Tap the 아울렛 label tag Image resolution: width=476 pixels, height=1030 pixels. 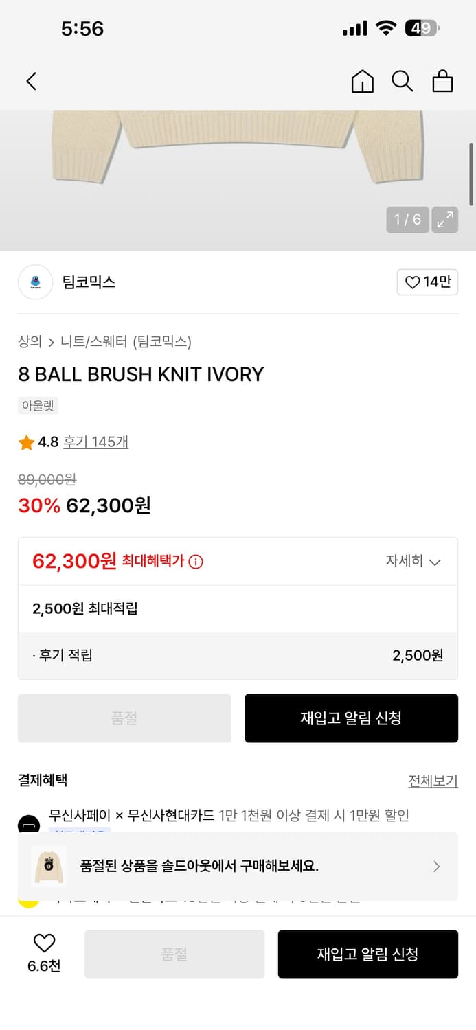38,406
